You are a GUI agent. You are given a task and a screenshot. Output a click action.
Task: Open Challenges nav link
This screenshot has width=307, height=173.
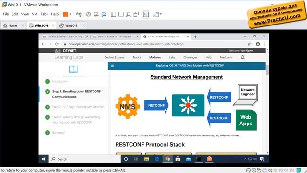point(190,57)
